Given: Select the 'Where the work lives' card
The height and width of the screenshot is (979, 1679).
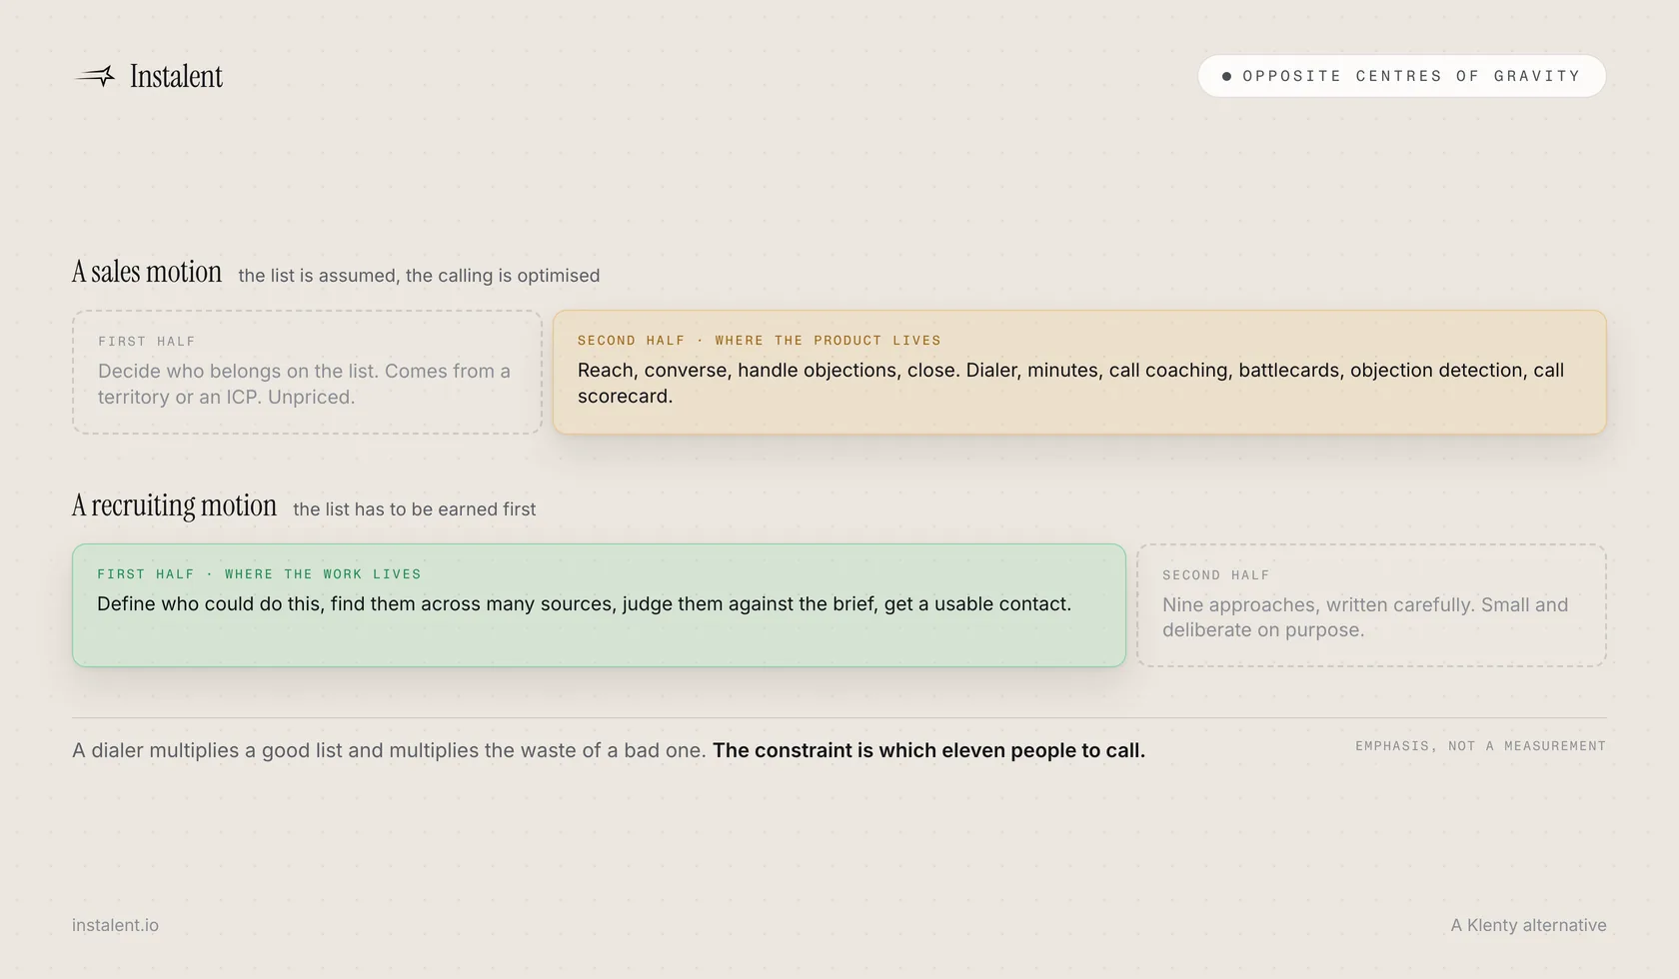Looking at the screenshot, I should [599, 605].
